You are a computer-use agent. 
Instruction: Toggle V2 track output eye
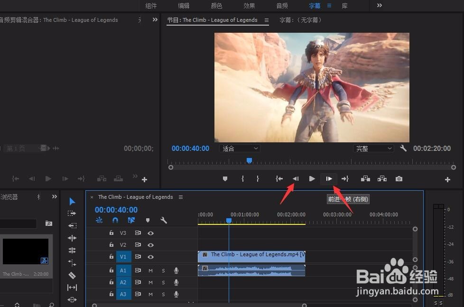(x=150, y=245)
